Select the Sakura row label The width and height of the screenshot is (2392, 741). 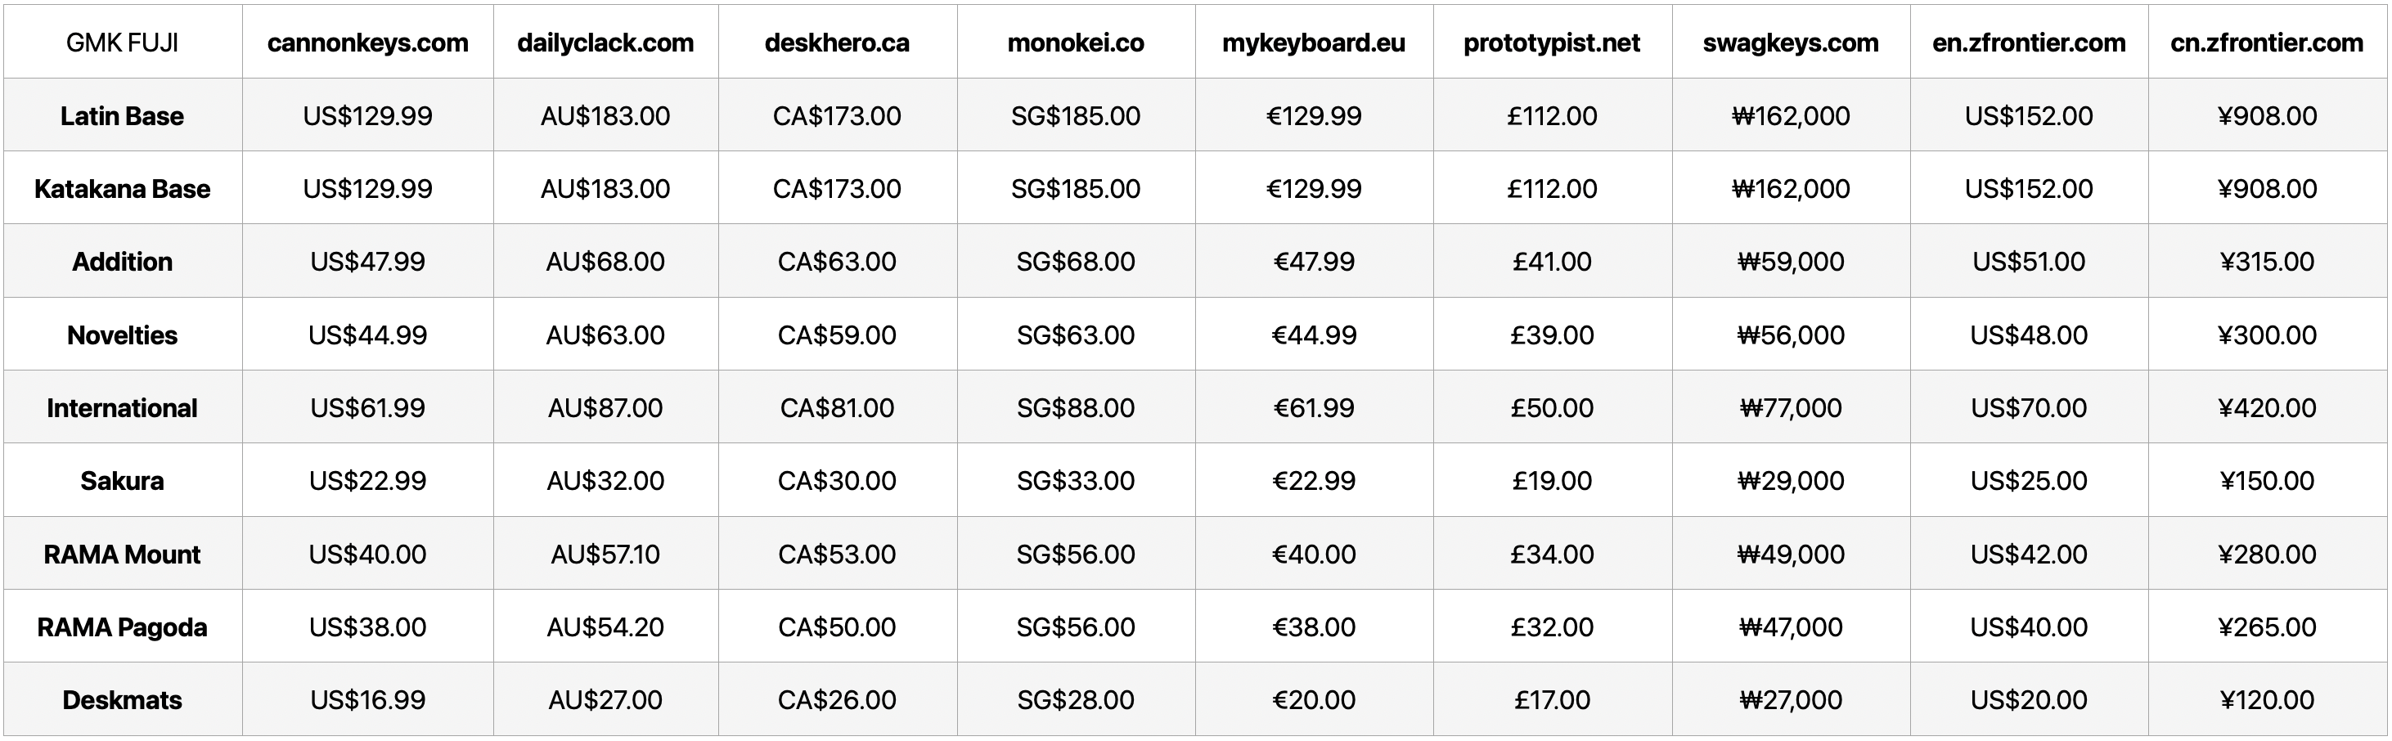(x=123, y=481)
